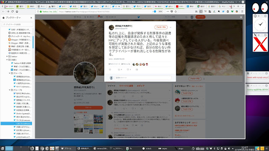269x151 pixels.
Task: Expand the Twitter bookmark folder
Action: tap(7, 56)
